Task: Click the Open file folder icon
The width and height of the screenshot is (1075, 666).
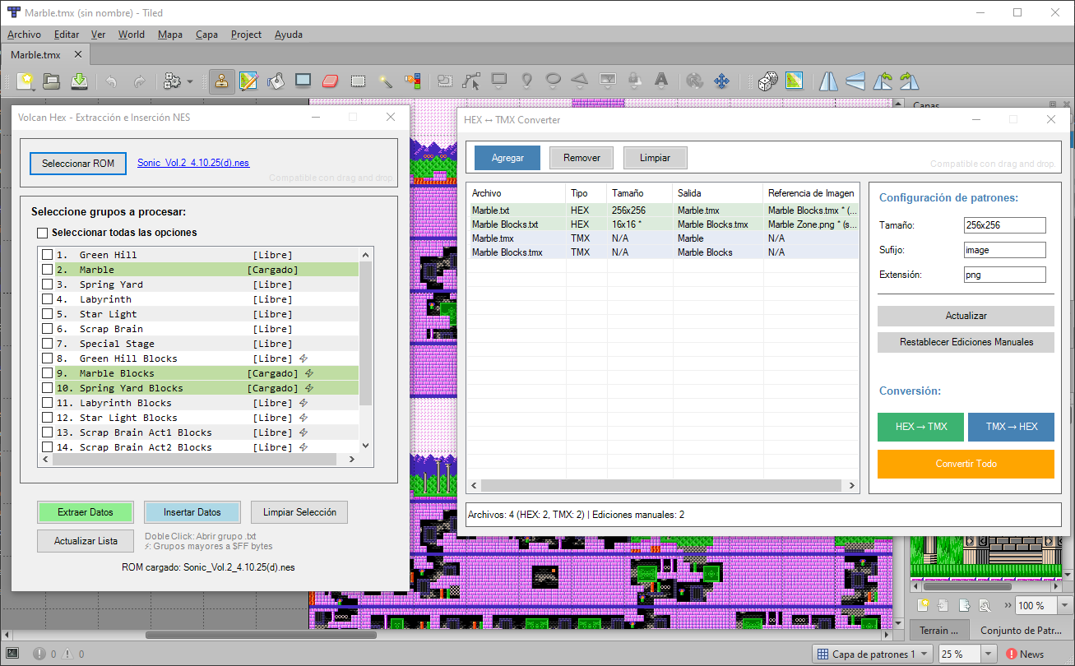Action: click(x=52, y=81)
